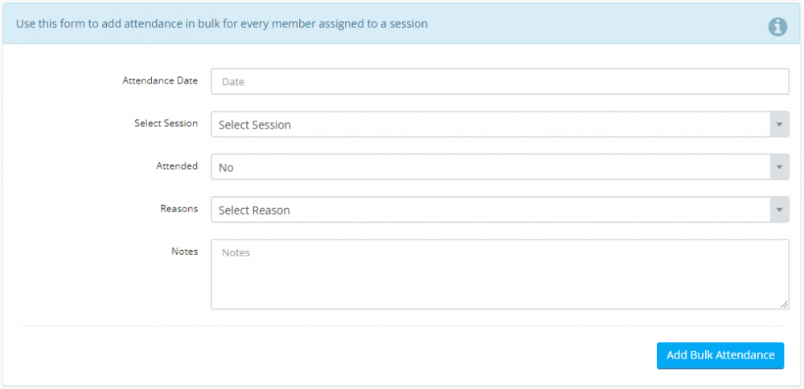Screen dimensions: 804x389
Task: Open the Select Session combo box
Action: click(490, 125)
